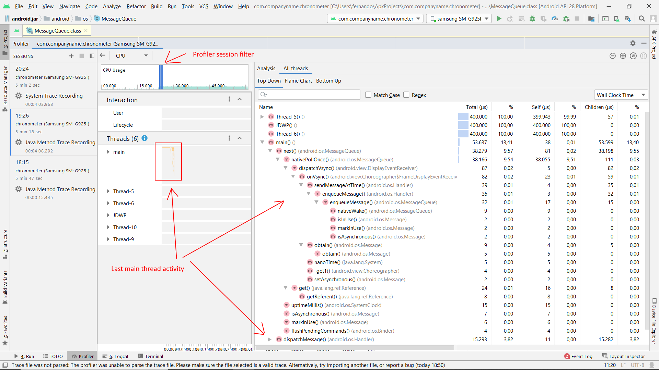Start a new profiler session with plus icon
659x370 pixels.
(71, 56)
